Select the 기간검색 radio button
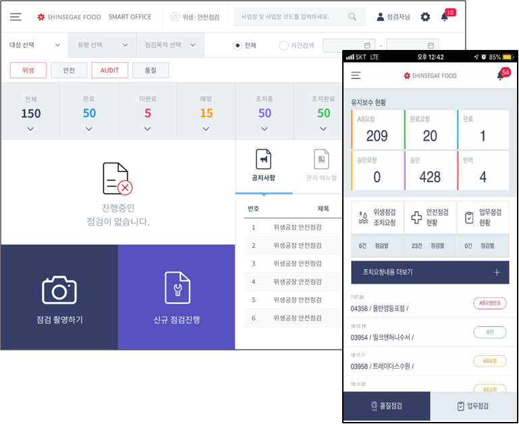This screenshot has width=519, height=424. click(x=283, y=45)
